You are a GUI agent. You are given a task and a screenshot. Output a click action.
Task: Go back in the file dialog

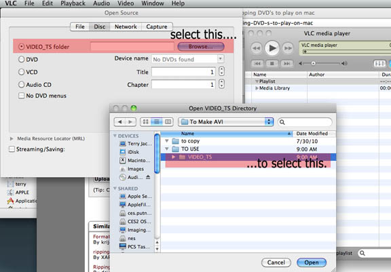(x=119, y=122)
